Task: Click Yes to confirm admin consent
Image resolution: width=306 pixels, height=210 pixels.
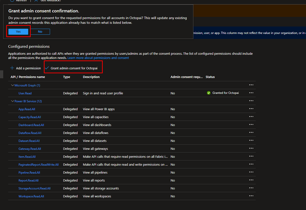Action: coord(18,32)
